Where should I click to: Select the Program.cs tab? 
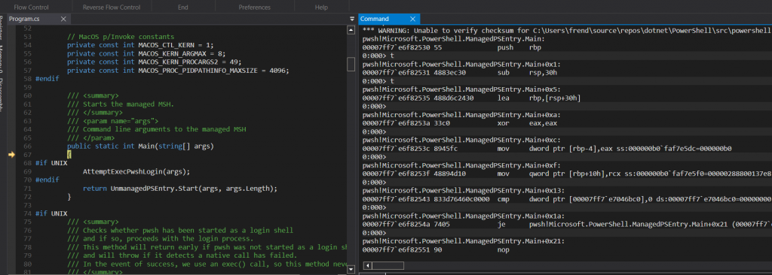point(24,19)
